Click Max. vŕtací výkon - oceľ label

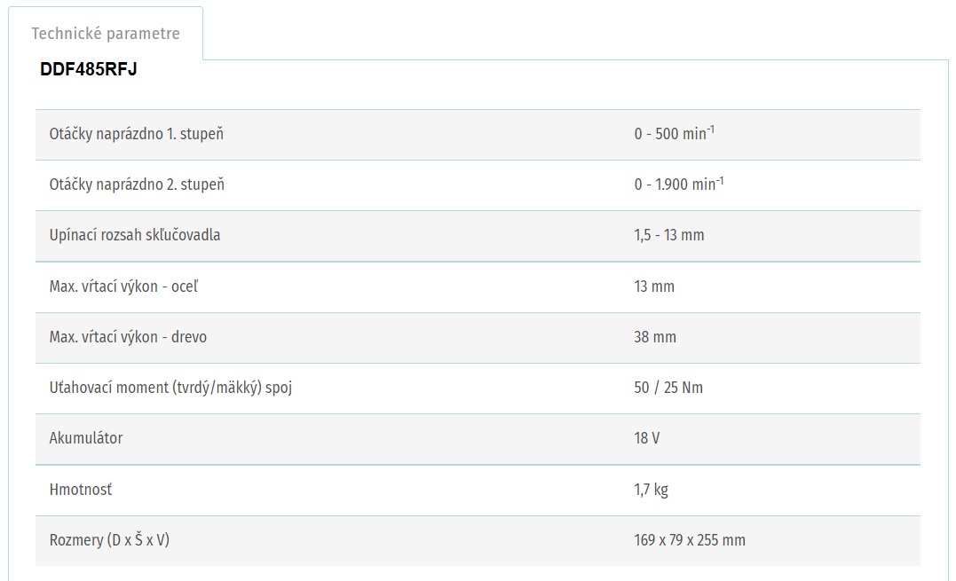(123, 287)
